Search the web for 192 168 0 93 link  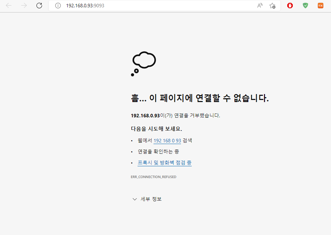pyautogui.click(x=167, y=141)
